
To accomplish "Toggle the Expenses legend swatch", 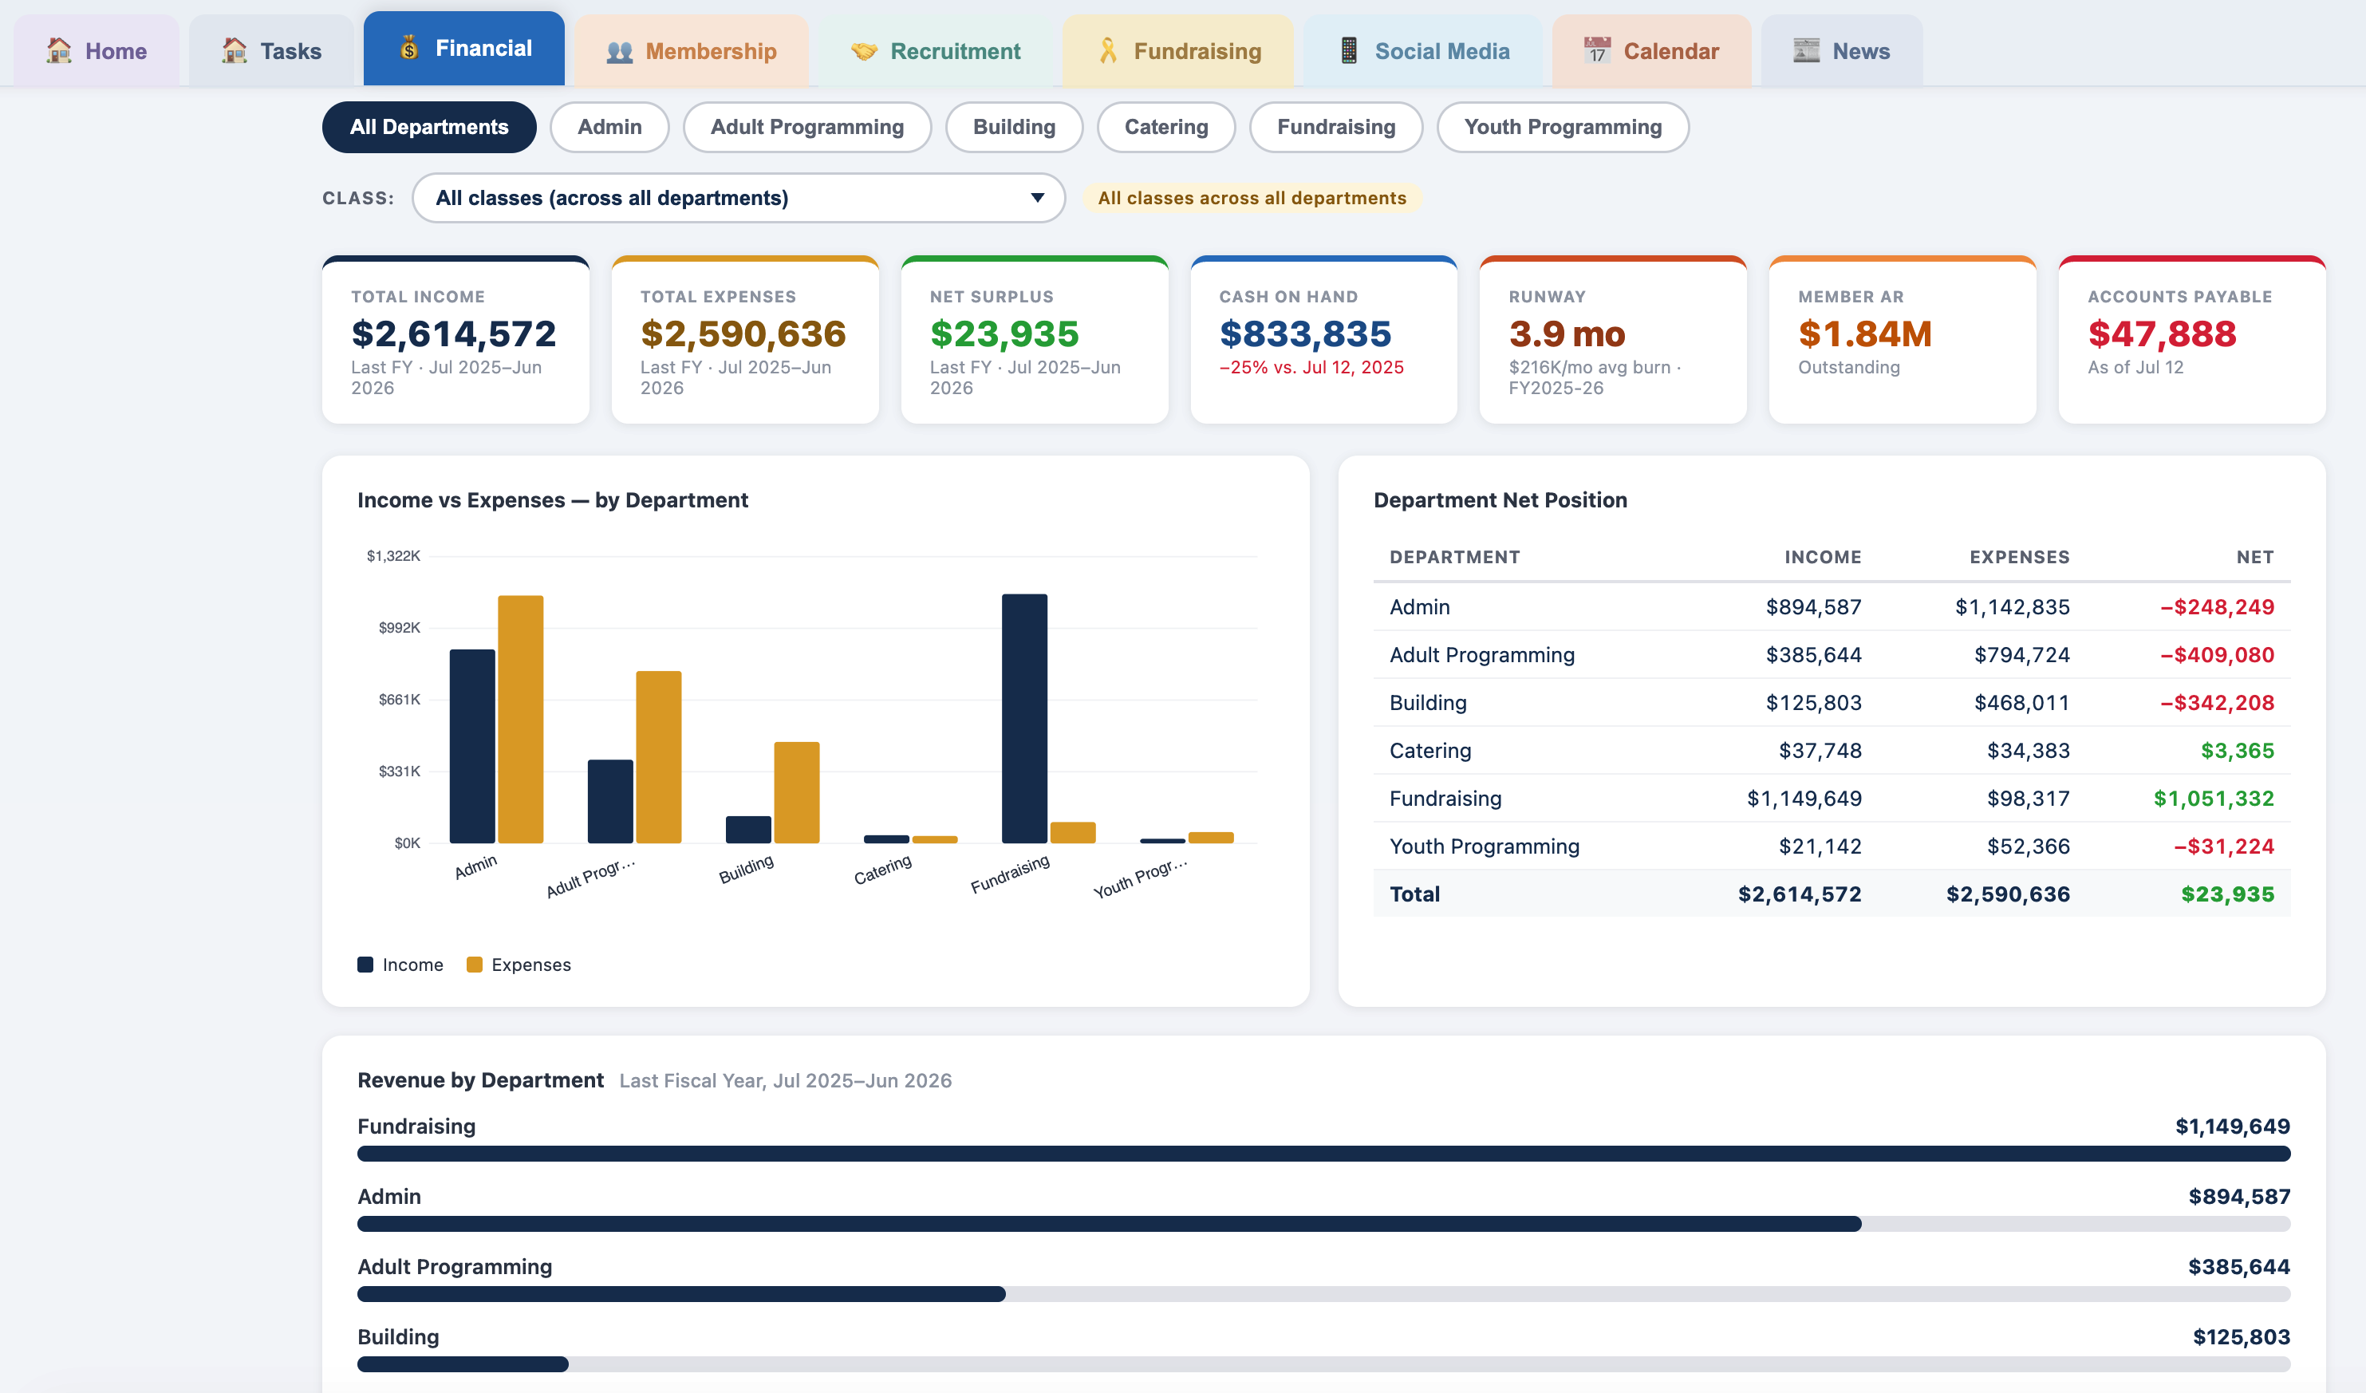I will 474,965.
